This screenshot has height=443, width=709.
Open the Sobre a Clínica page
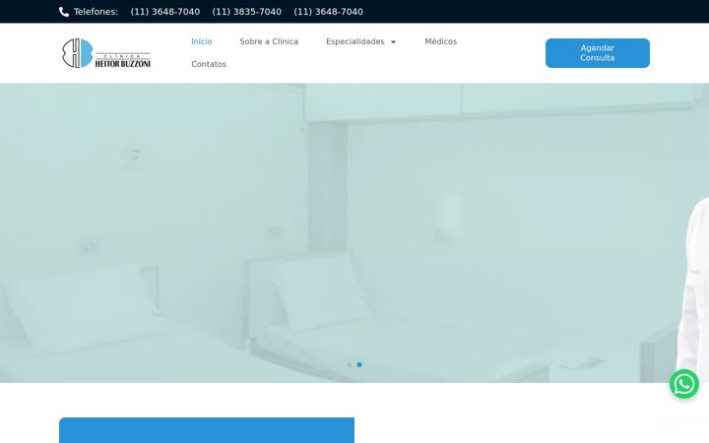tap(269, 41)
